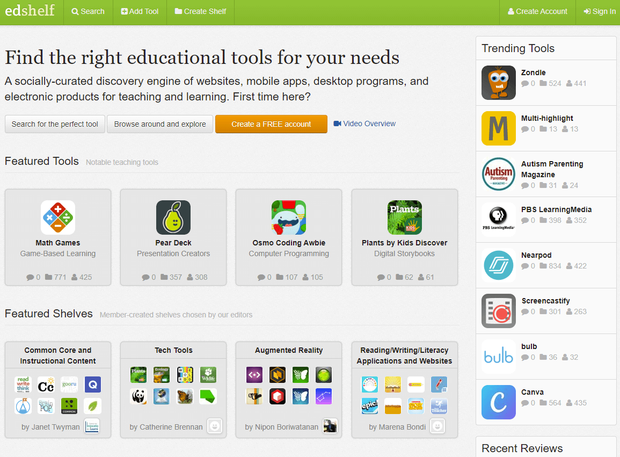Open the Pear Deck icon
Screen dimensions: 620x457
173,217
